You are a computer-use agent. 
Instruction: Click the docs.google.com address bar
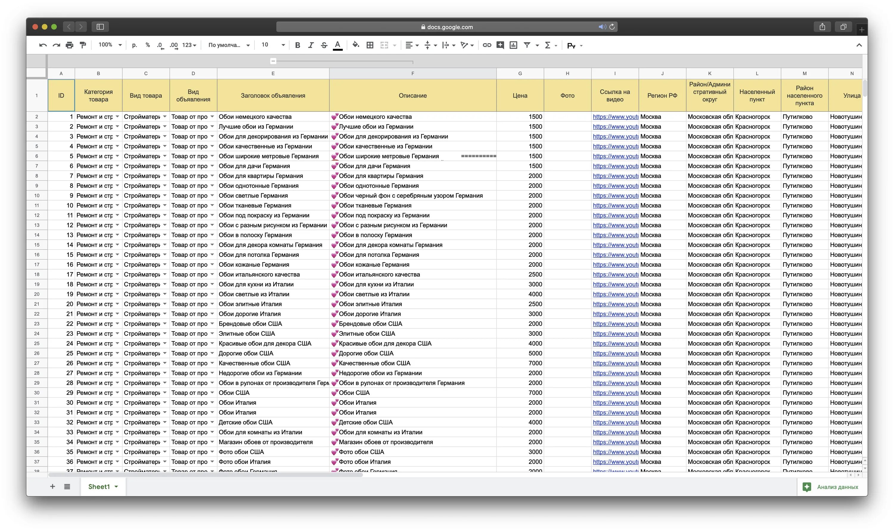coord(446,27)
